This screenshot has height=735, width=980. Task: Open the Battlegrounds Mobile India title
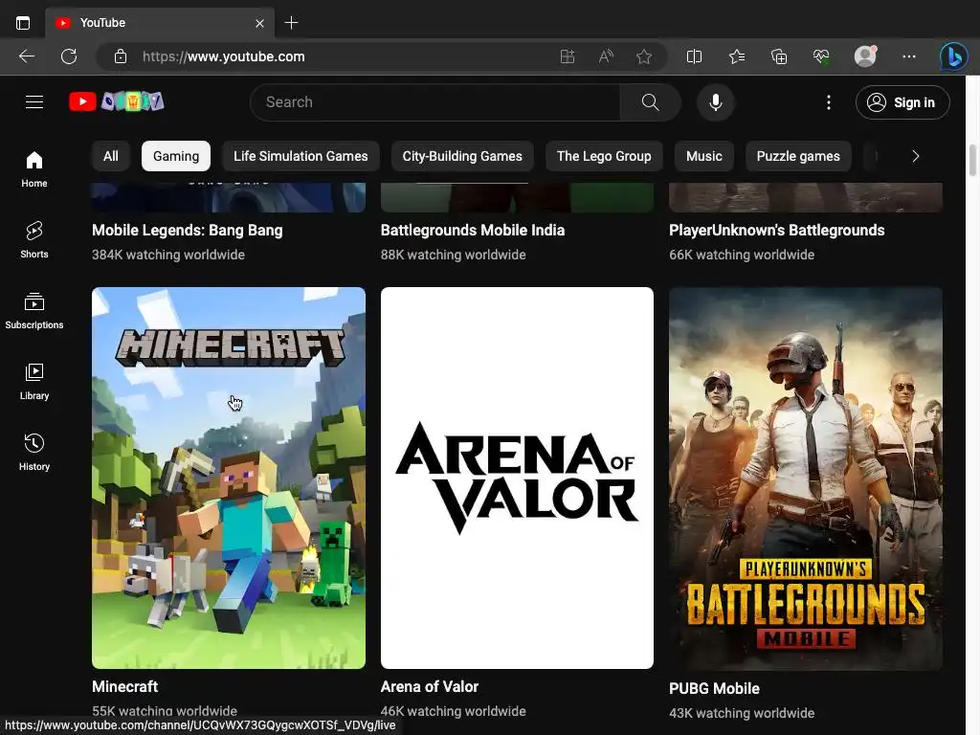coord(473,231)
